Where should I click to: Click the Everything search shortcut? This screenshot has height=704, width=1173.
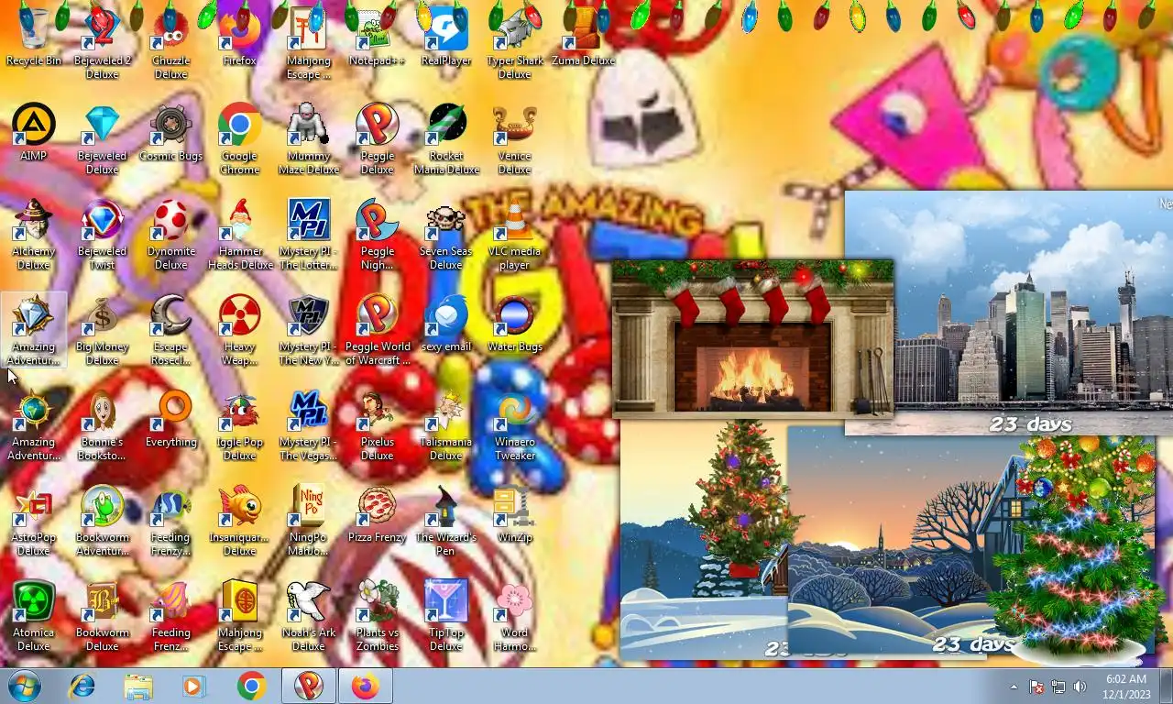(x=171, y=419)
